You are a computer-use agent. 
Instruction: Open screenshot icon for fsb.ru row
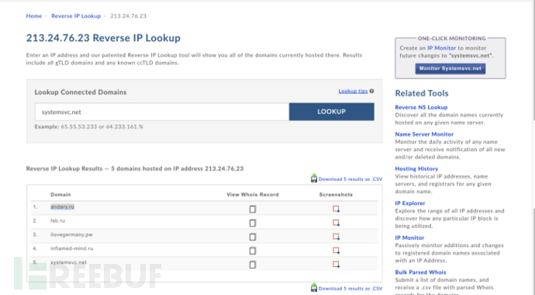coord(336,223)
